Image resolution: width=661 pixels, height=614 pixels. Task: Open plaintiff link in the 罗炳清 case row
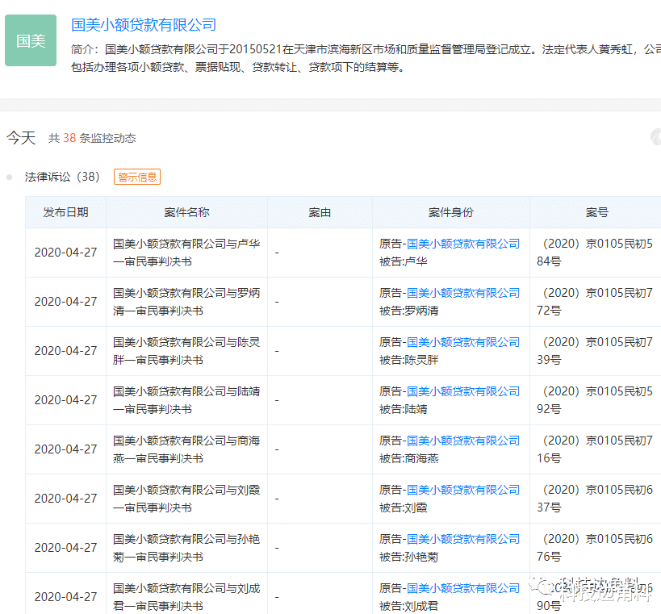(x=464, y=292)
